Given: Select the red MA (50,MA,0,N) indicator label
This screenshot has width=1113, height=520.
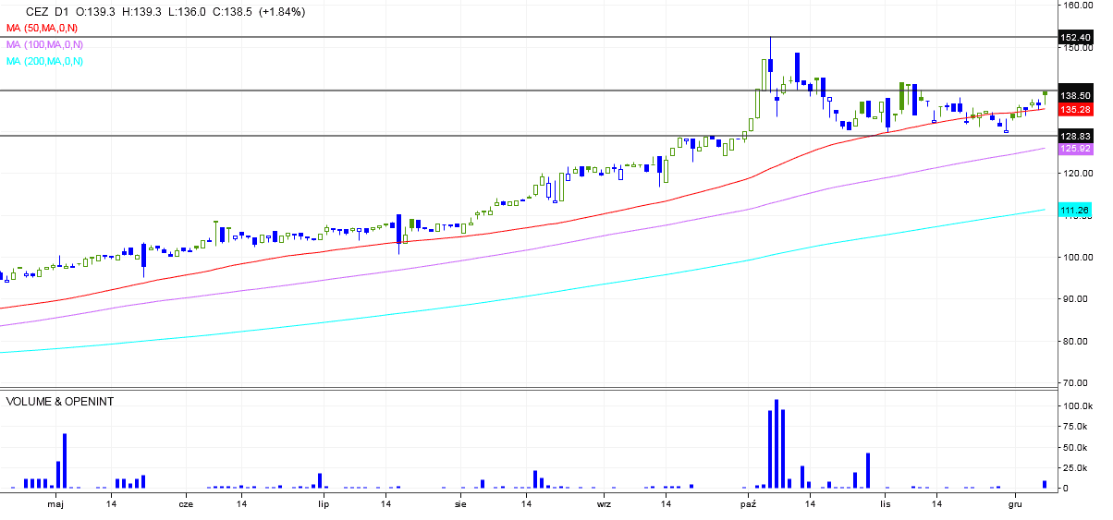Looking at the screenshot, I should pyautogui.click(x=44, y=29).
